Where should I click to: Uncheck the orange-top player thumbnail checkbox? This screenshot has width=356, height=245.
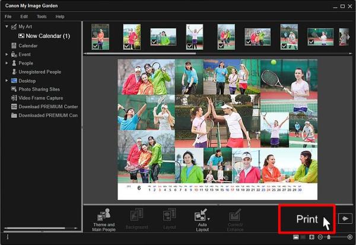(x=96, y=46)
